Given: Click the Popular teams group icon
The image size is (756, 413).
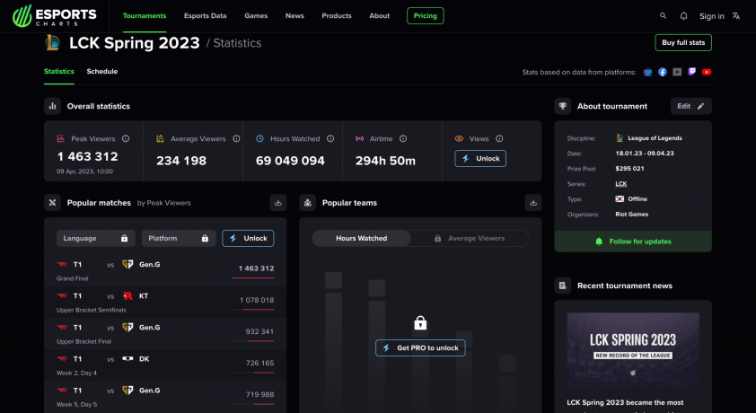Looking at the screenshot, I should pyautogui.click(x=308, y=203).
